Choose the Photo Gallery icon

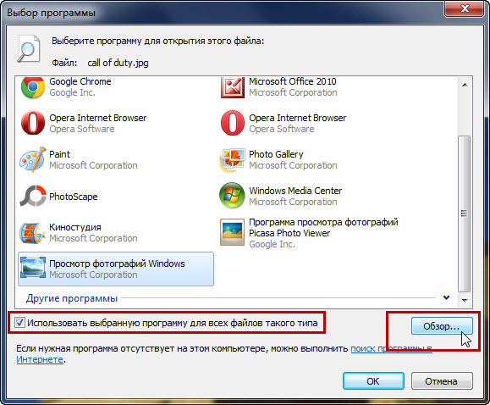pyautogui.click(x=232, y=159)
